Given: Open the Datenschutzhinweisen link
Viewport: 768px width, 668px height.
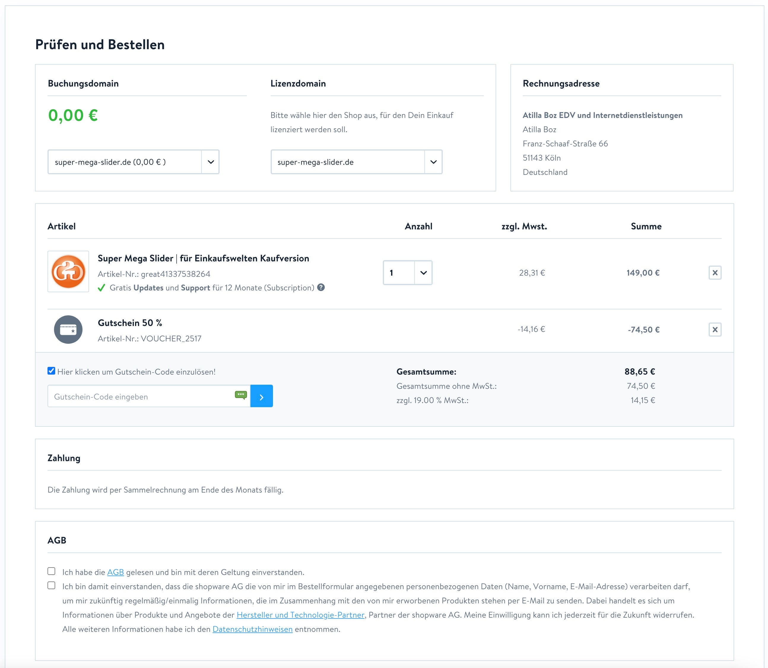Looking at the screenshot, I should [253, 629].
